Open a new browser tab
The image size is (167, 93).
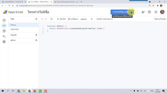tap(81, 2)
